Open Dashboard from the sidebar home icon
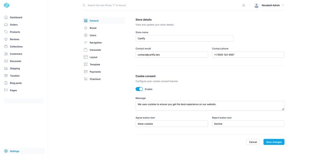This screenshot has width=319, height=157. (6, 17)
